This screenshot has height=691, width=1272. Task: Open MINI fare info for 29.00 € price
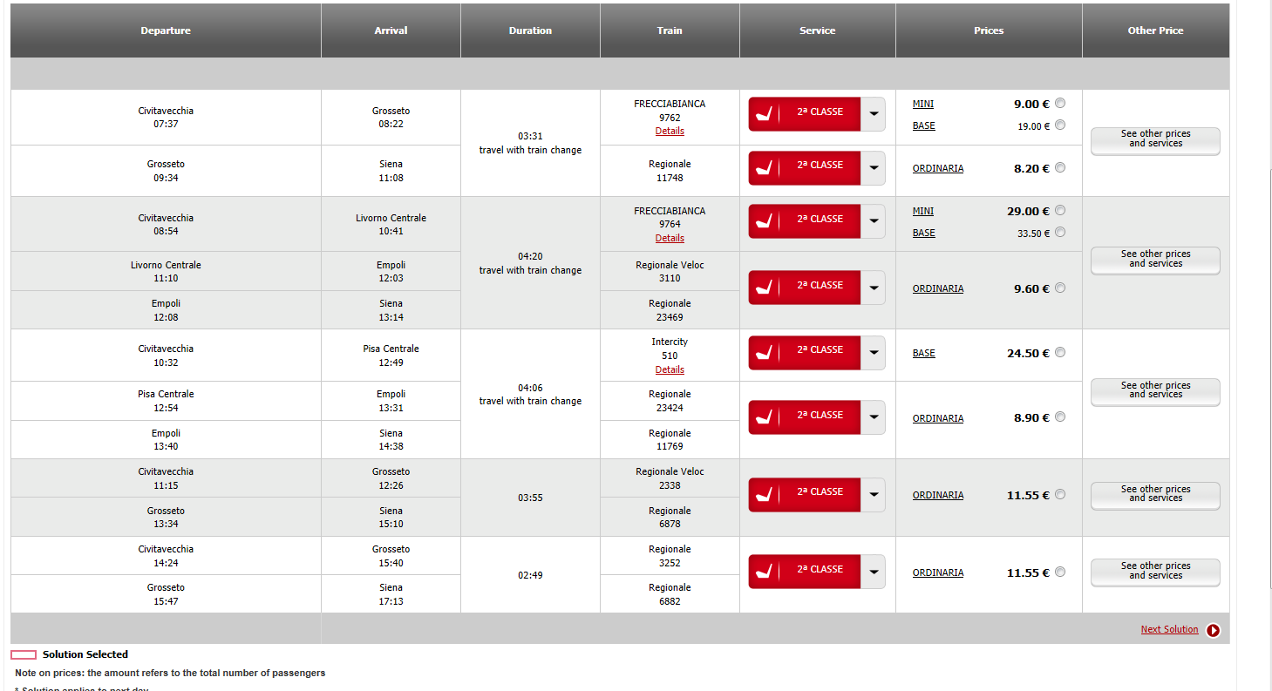click(923, 211)
